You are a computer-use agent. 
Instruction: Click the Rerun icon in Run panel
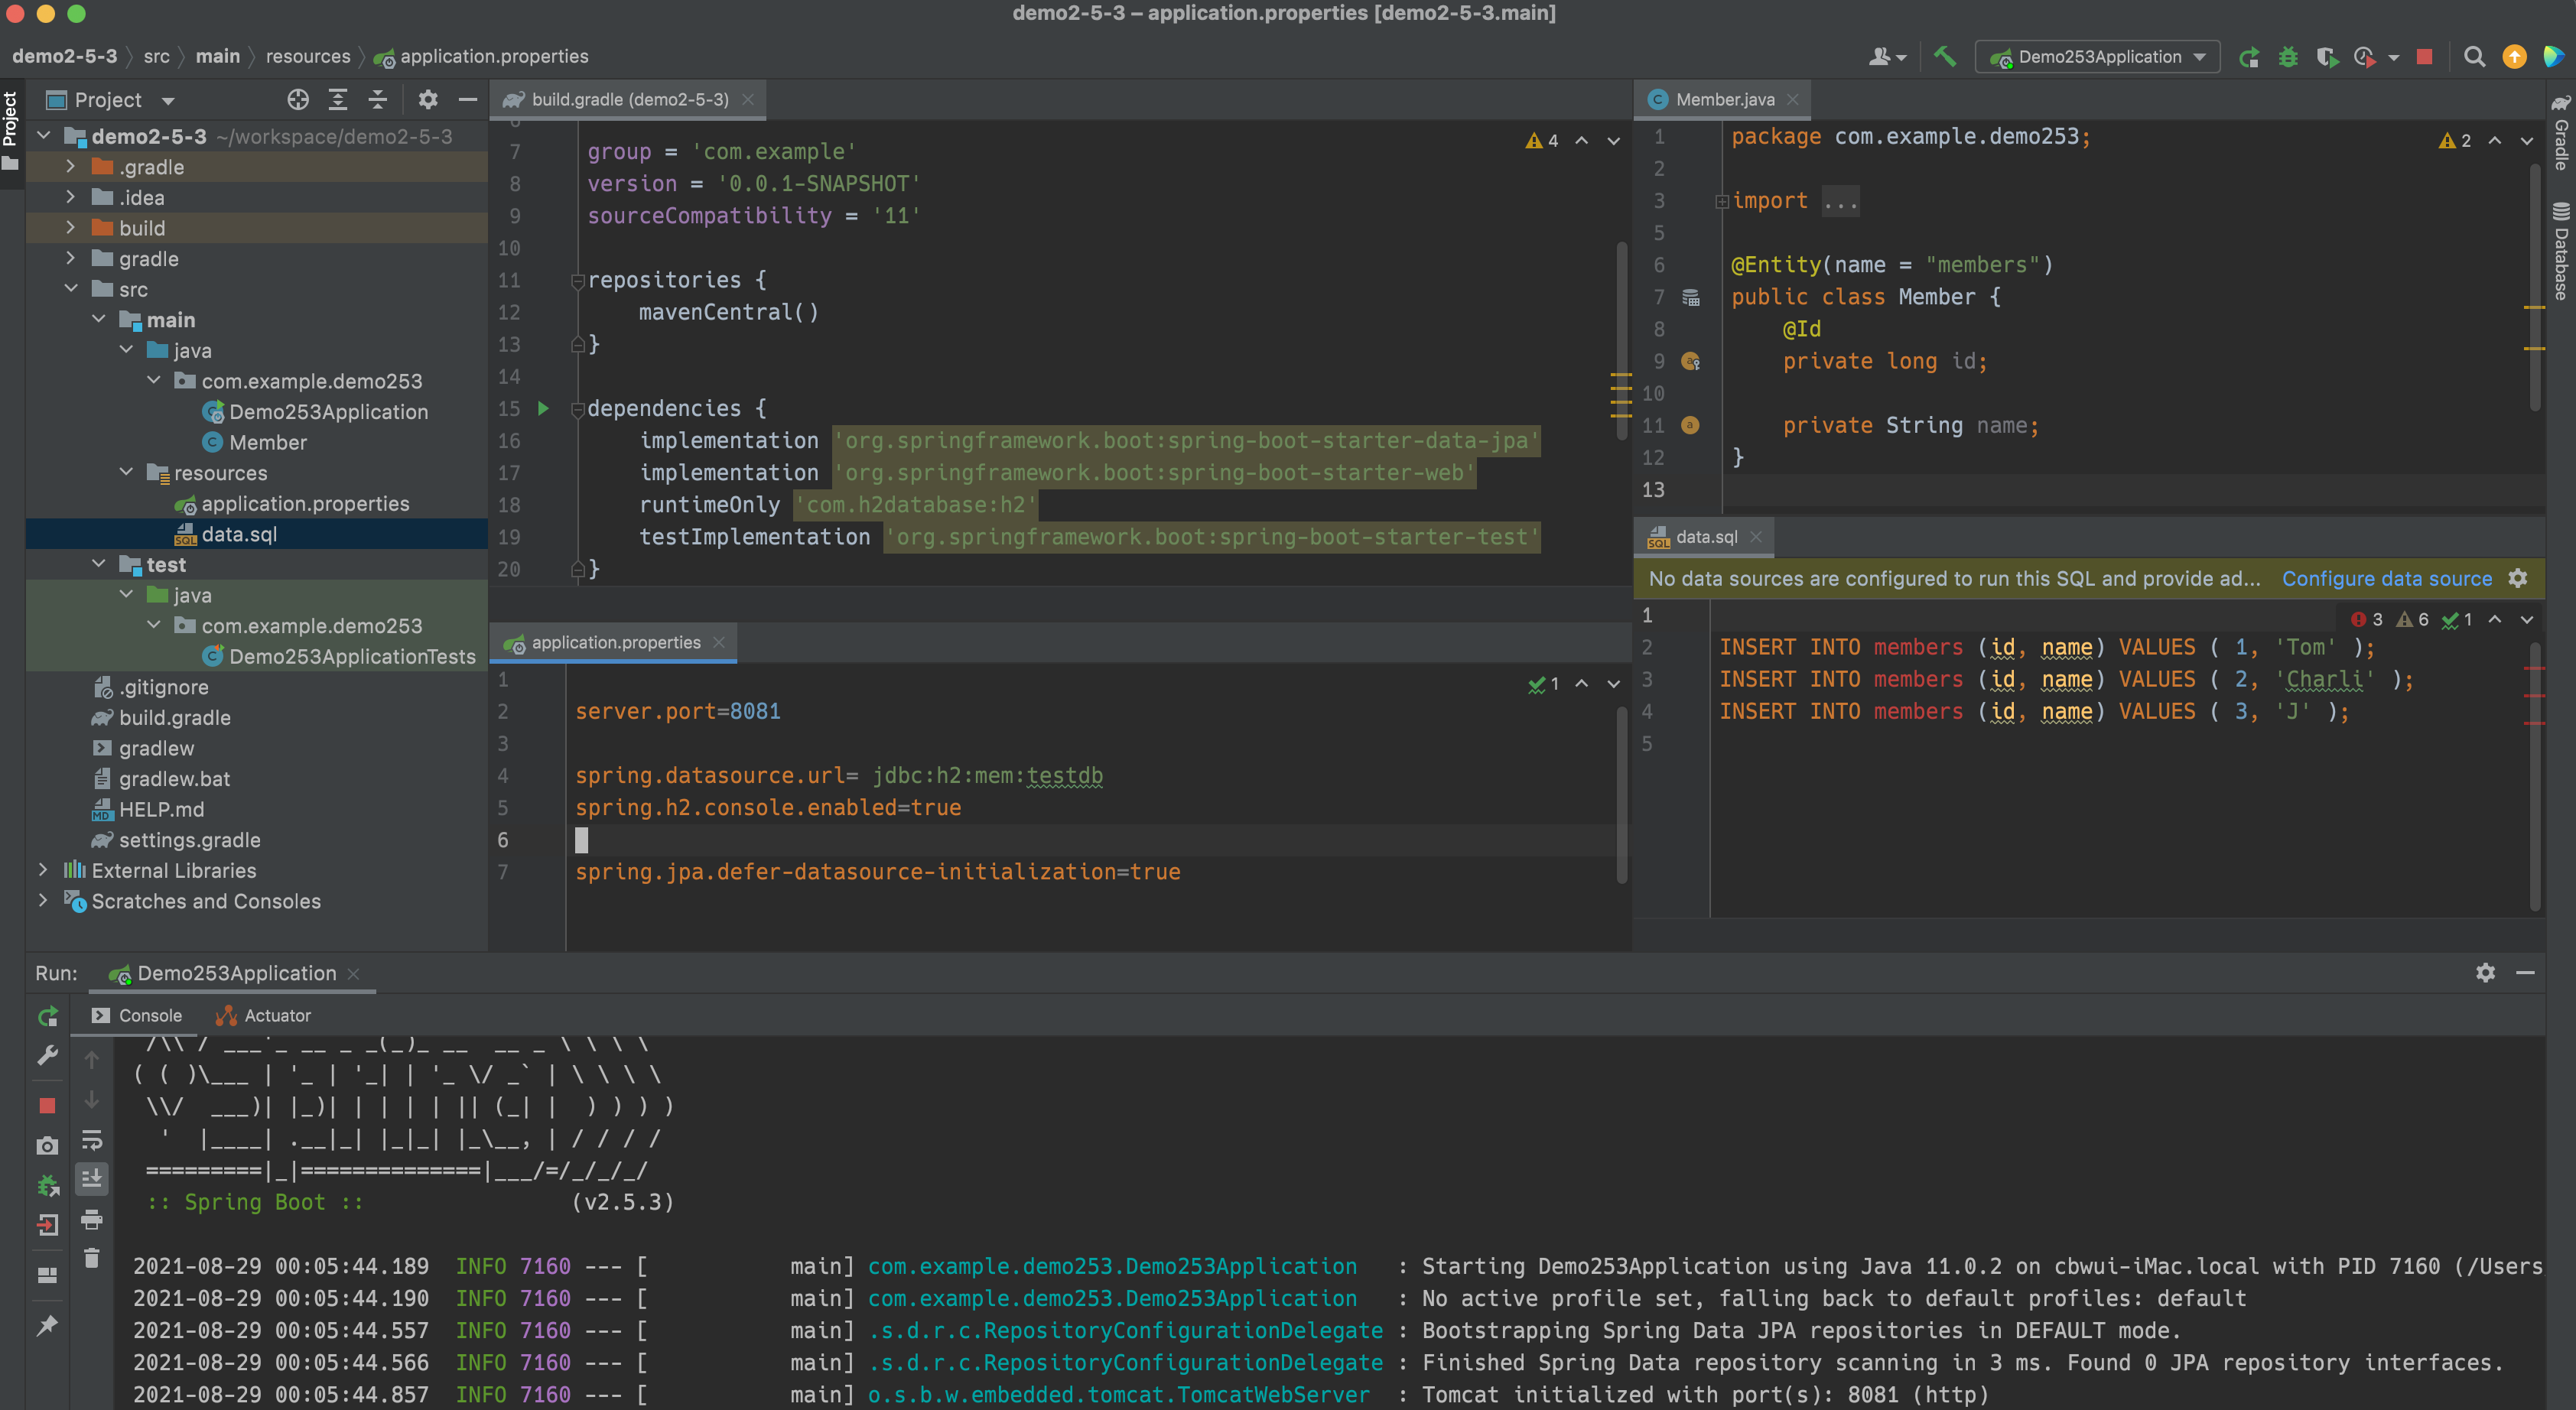(x=47, y=1016)
